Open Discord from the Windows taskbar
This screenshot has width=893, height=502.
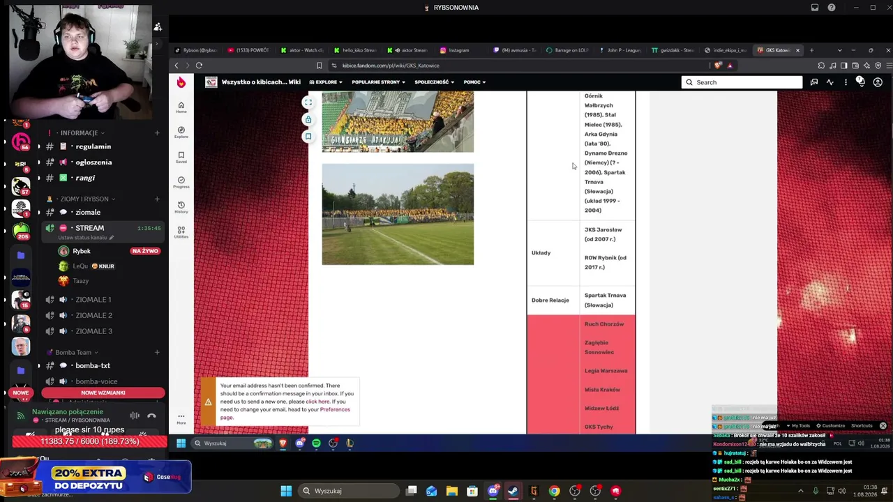(x=493, y=491)
